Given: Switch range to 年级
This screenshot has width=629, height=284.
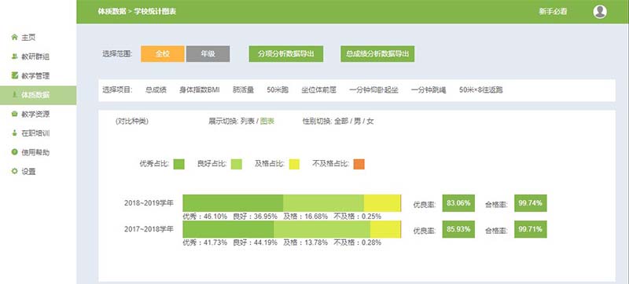Looking at the screenshot, I should pyautogui.click(x=208, y=53).
